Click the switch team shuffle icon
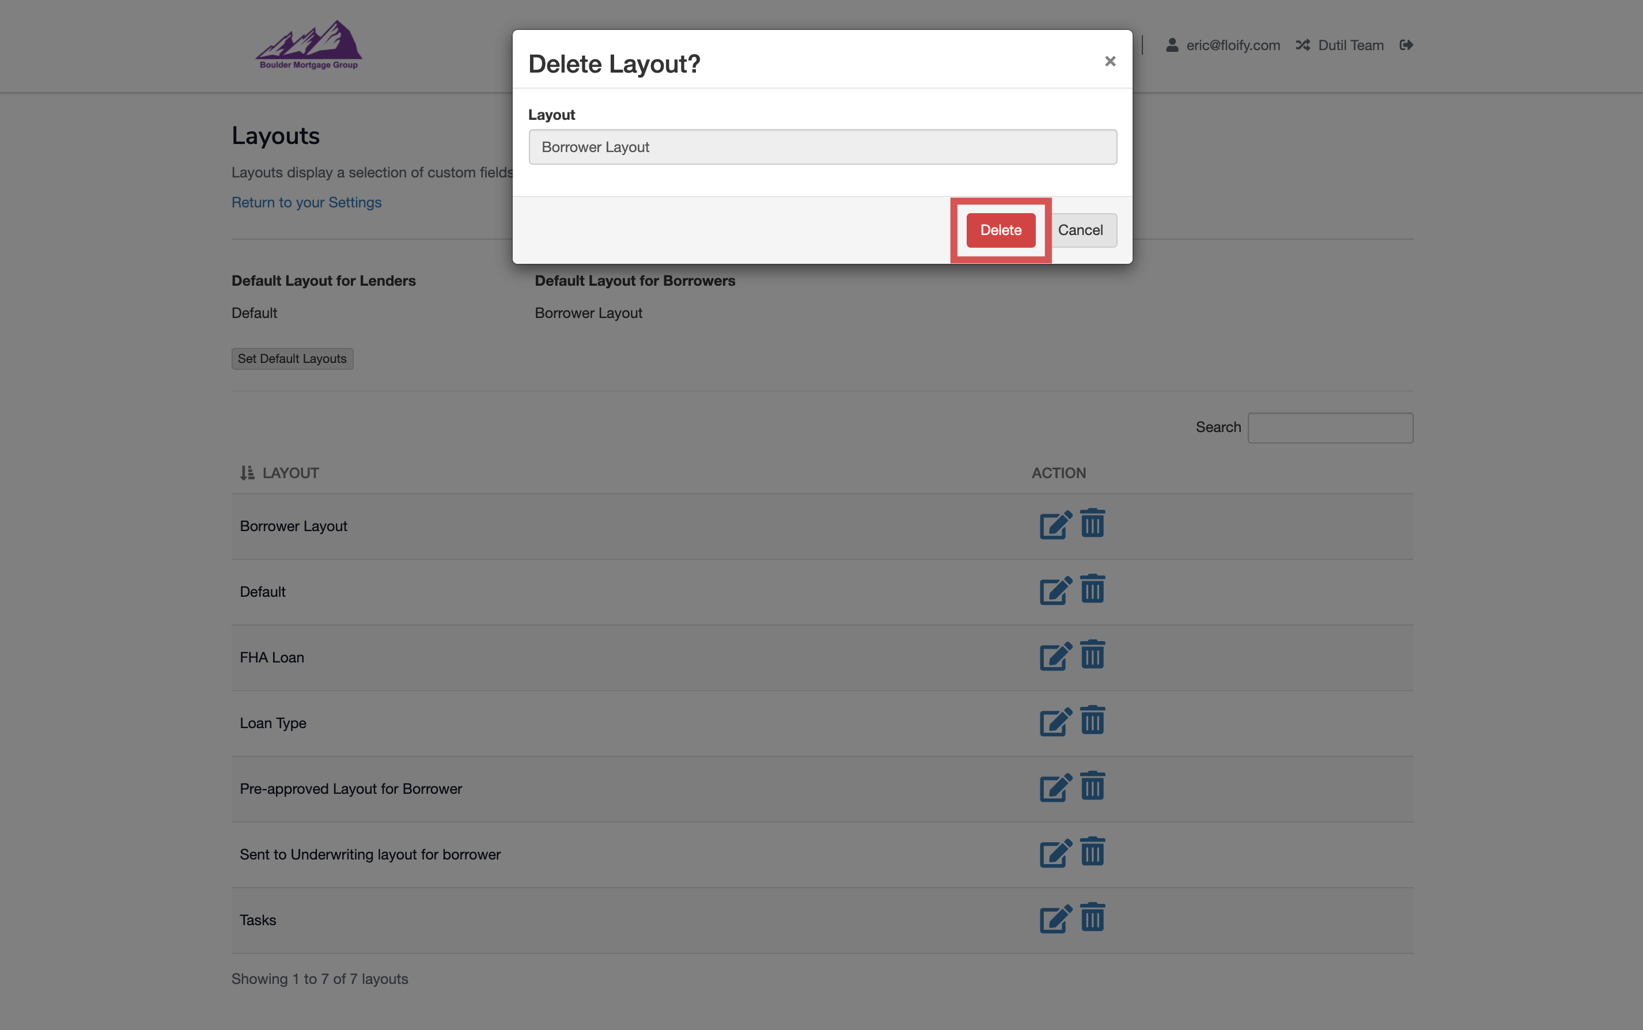The image size is (1643, 1030). click(1303, 45)
